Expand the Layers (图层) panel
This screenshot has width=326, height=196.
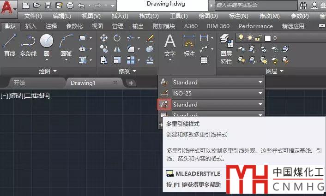click(275, 71)
